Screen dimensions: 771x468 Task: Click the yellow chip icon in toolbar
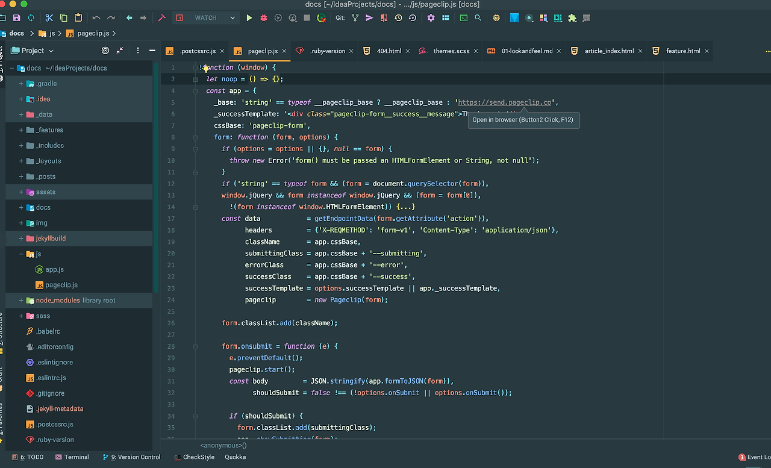[x=496, y=18]
